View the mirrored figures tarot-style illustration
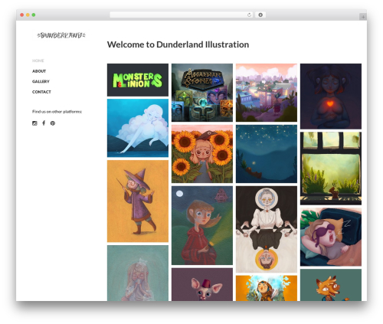Screen dimensions: 383x324 click(x=267, y=229)
